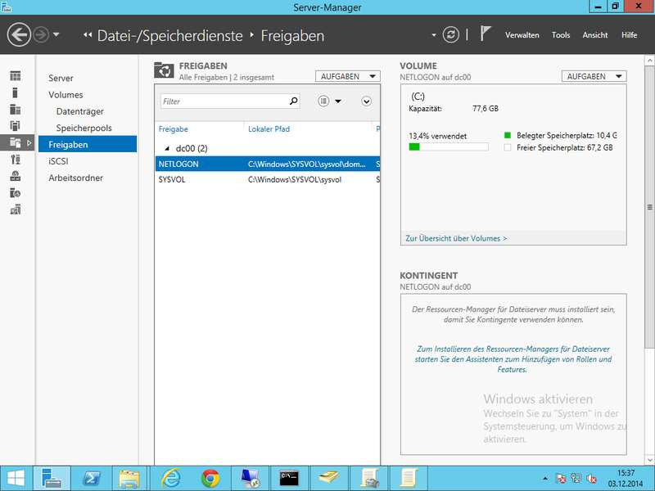Open the Freigaben AUFGABEN dropdown
This screenshot has height=491, width=655.
tap(348, 76)
